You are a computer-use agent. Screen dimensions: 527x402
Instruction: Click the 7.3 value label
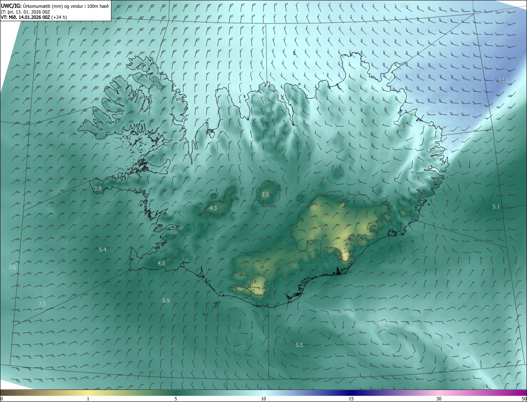(x=42, y=304)
